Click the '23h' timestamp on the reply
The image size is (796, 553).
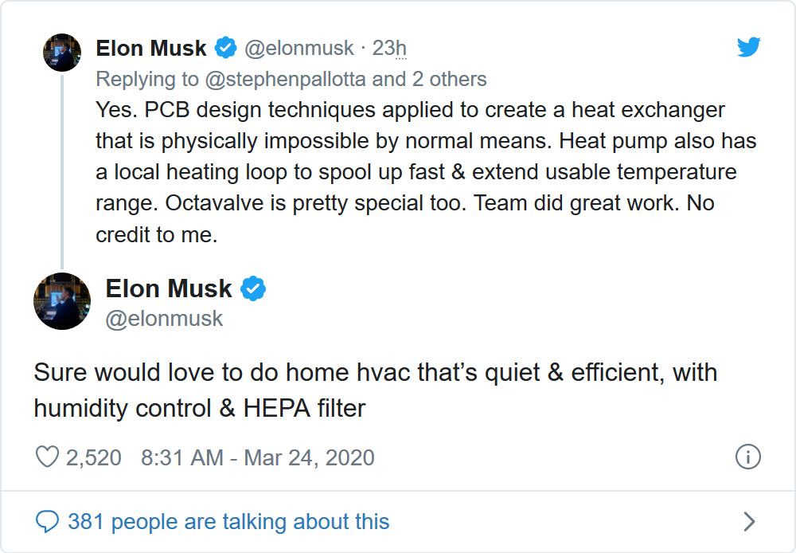(x=389, y=49)
